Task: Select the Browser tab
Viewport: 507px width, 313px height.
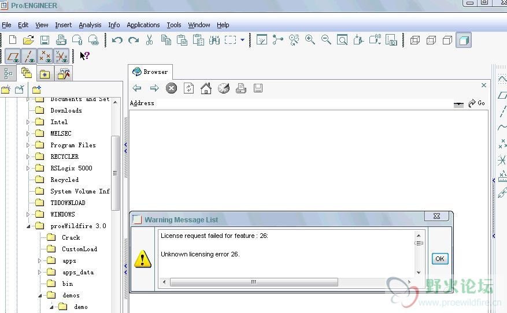Action: (150, 72)
